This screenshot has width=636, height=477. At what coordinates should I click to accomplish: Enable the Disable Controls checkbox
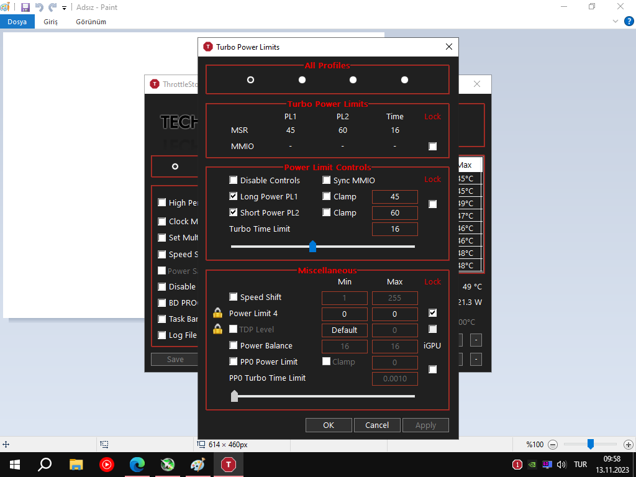click(234, 180)
